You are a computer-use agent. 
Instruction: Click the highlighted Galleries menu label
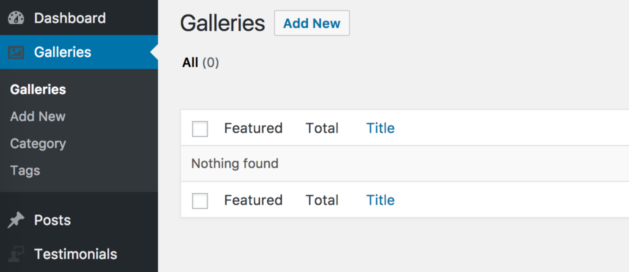pos(63,52)
